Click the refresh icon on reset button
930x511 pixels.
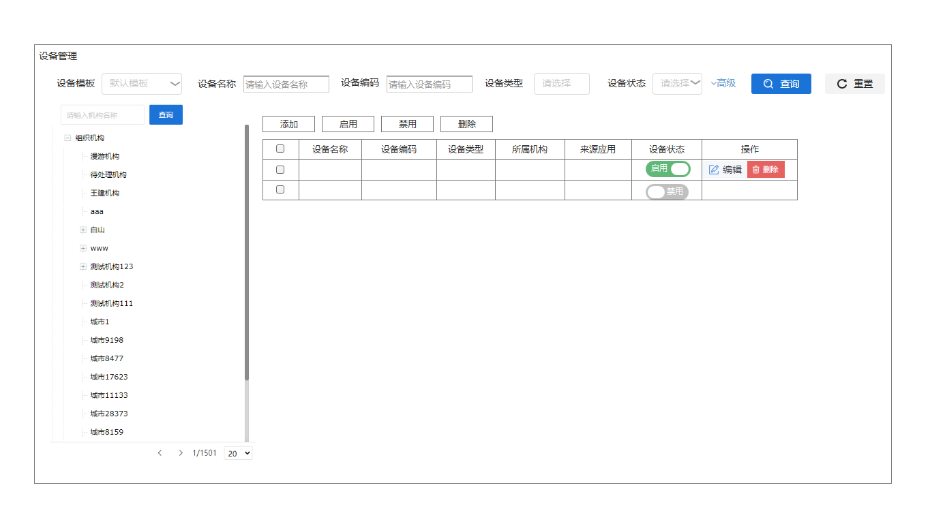pyautogui.click(x=842, y=84)
